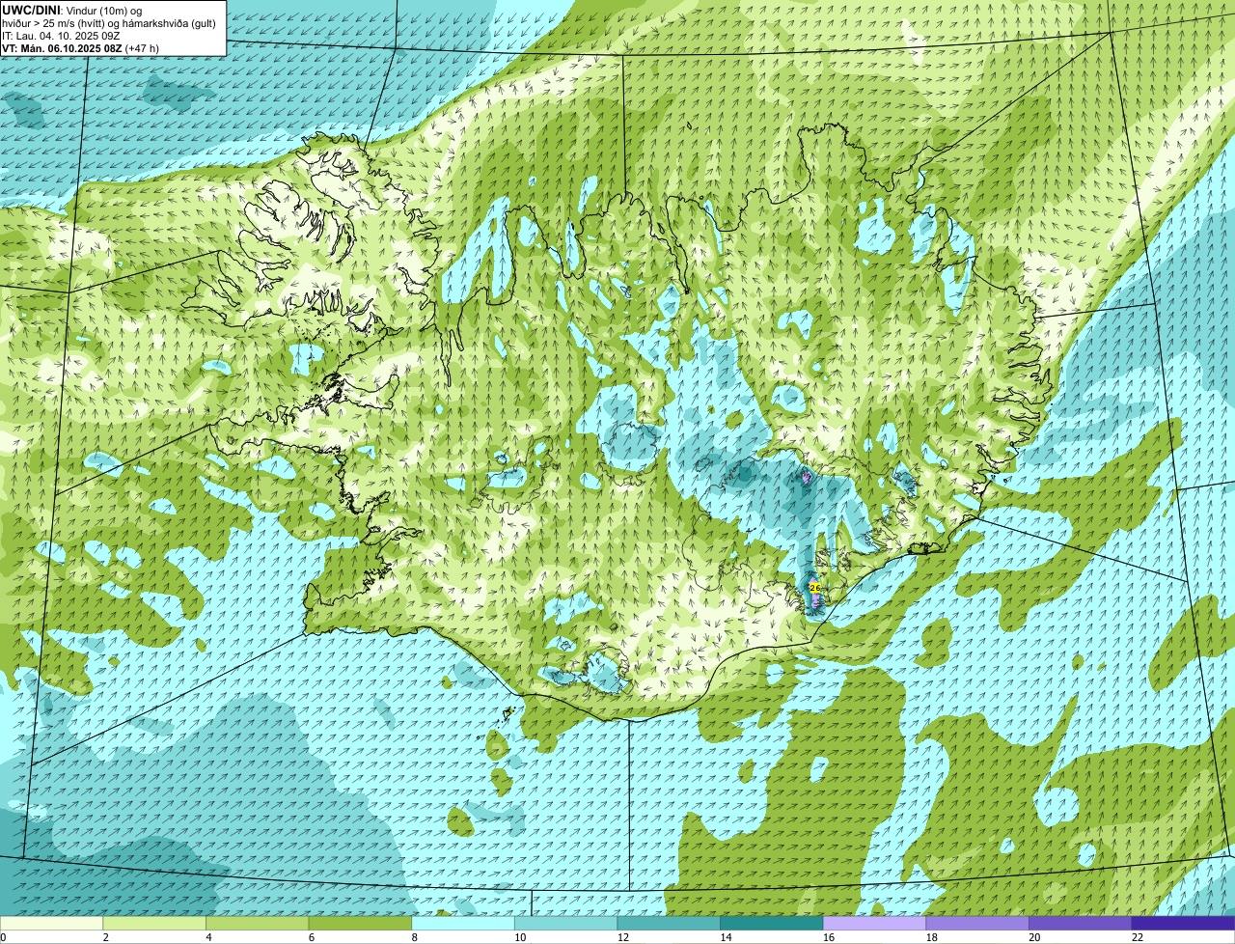
Task: Click the scale label '0' on the colorbar
Action: [x=3, y=937]
